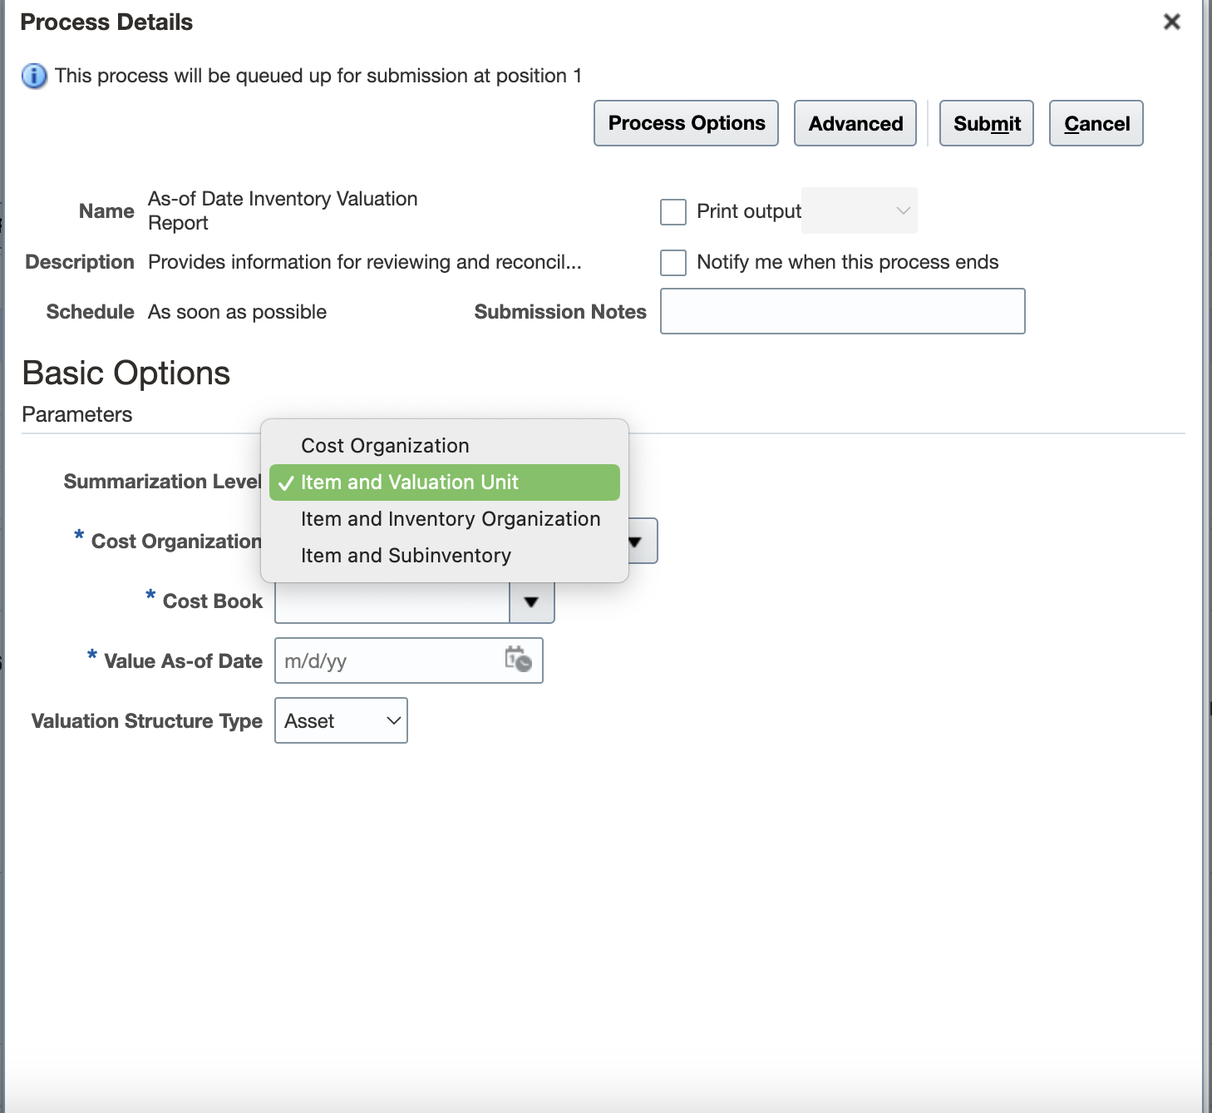Select Cost Organization from the list
The height and width of the screenshot is (1113, 1212).
[385, 446]
